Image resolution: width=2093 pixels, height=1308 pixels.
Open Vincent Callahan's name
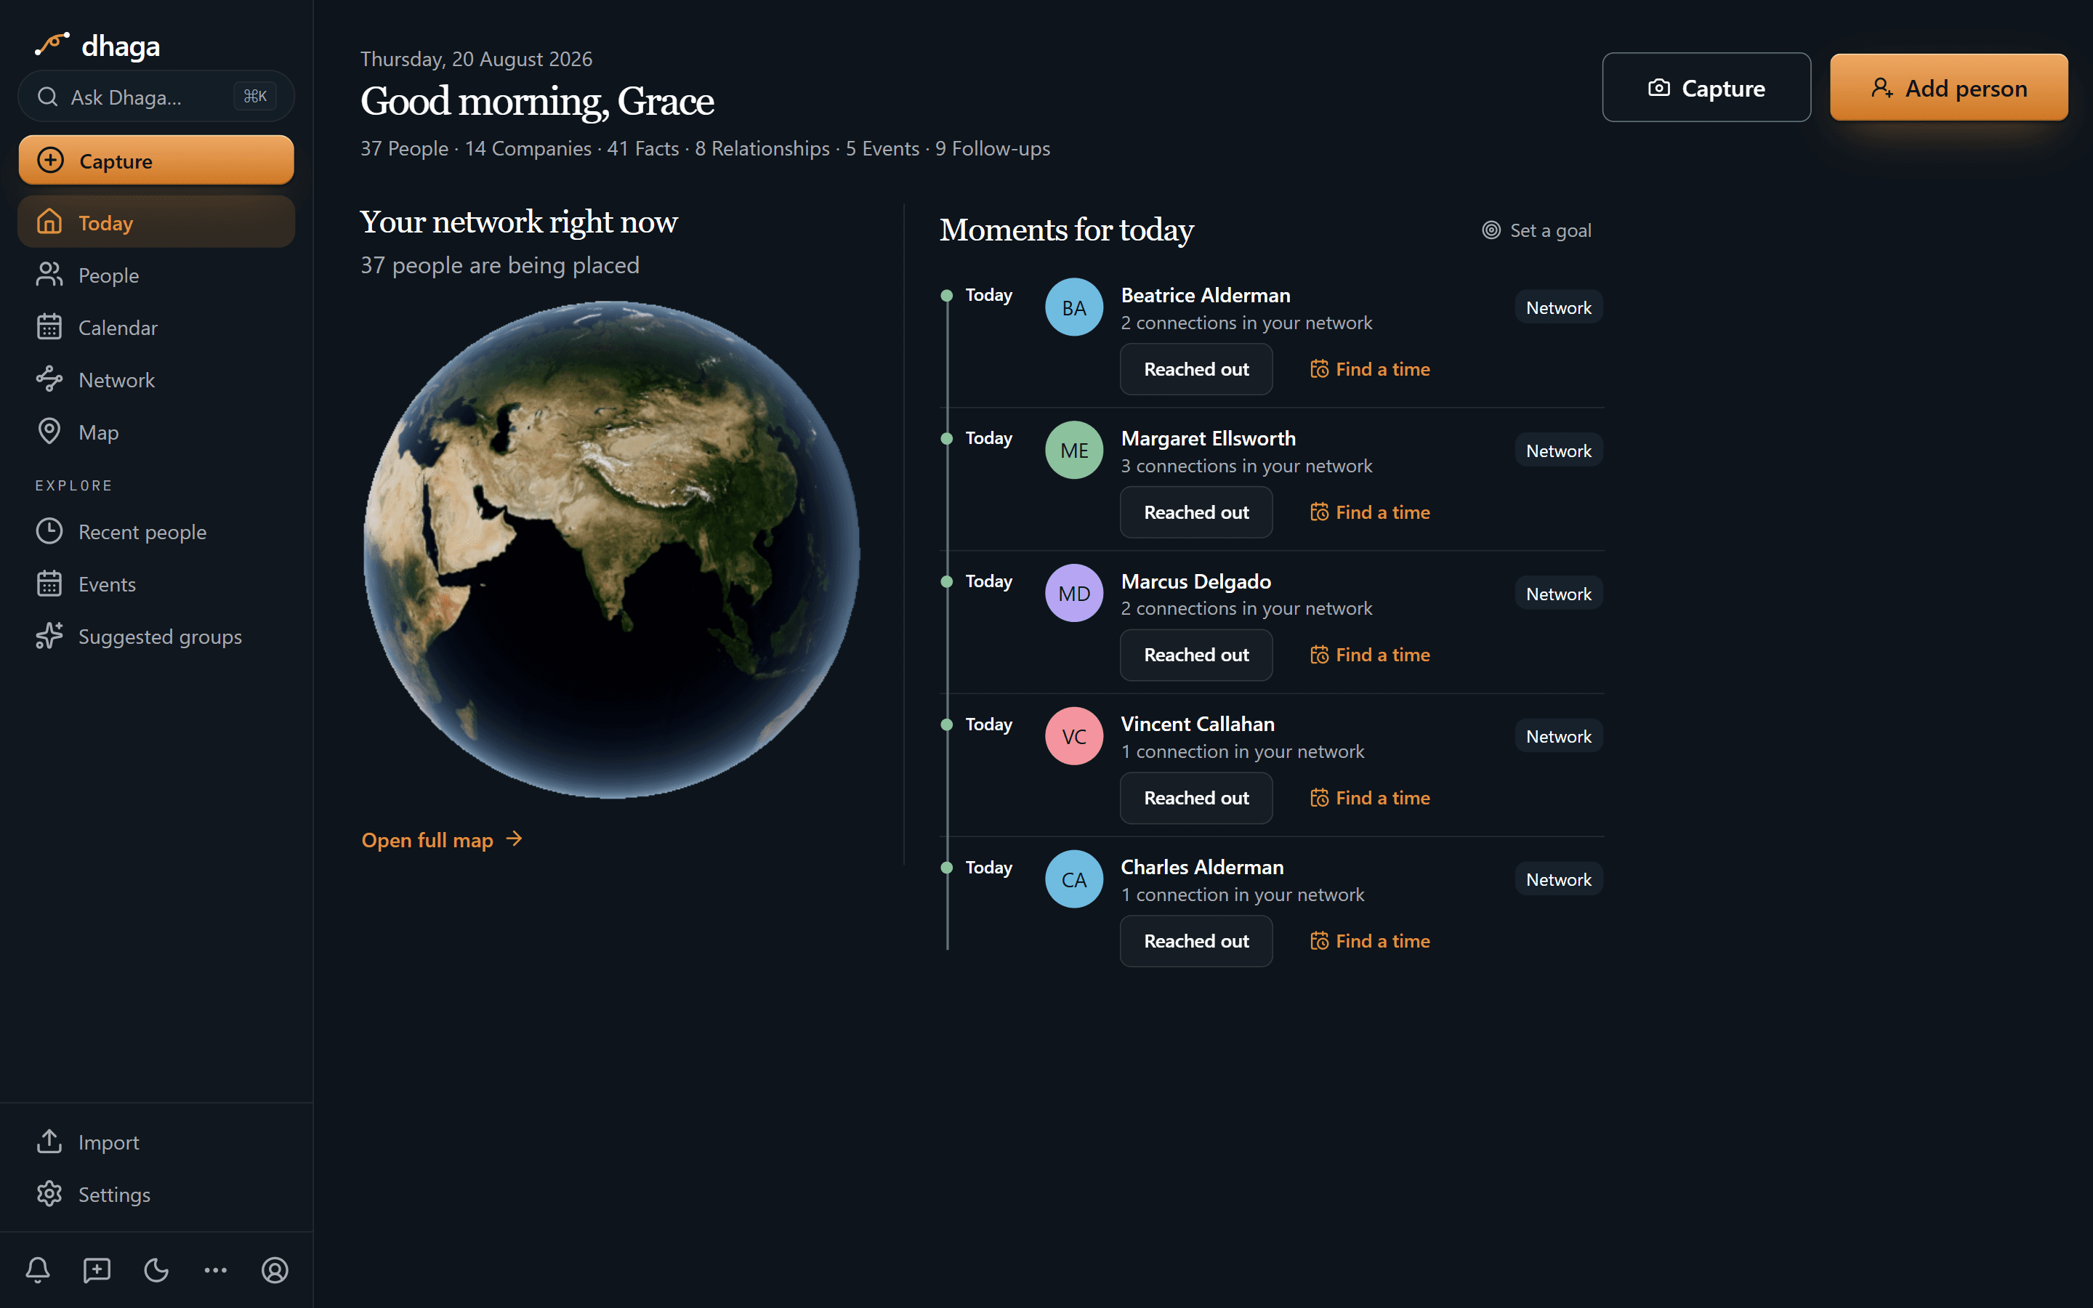pyautogui.click(x=1198, y=723)
